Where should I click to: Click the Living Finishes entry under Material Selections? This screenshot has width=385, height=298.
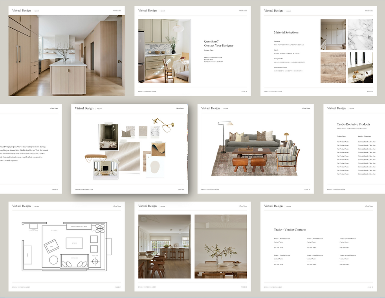pos(278,59)
